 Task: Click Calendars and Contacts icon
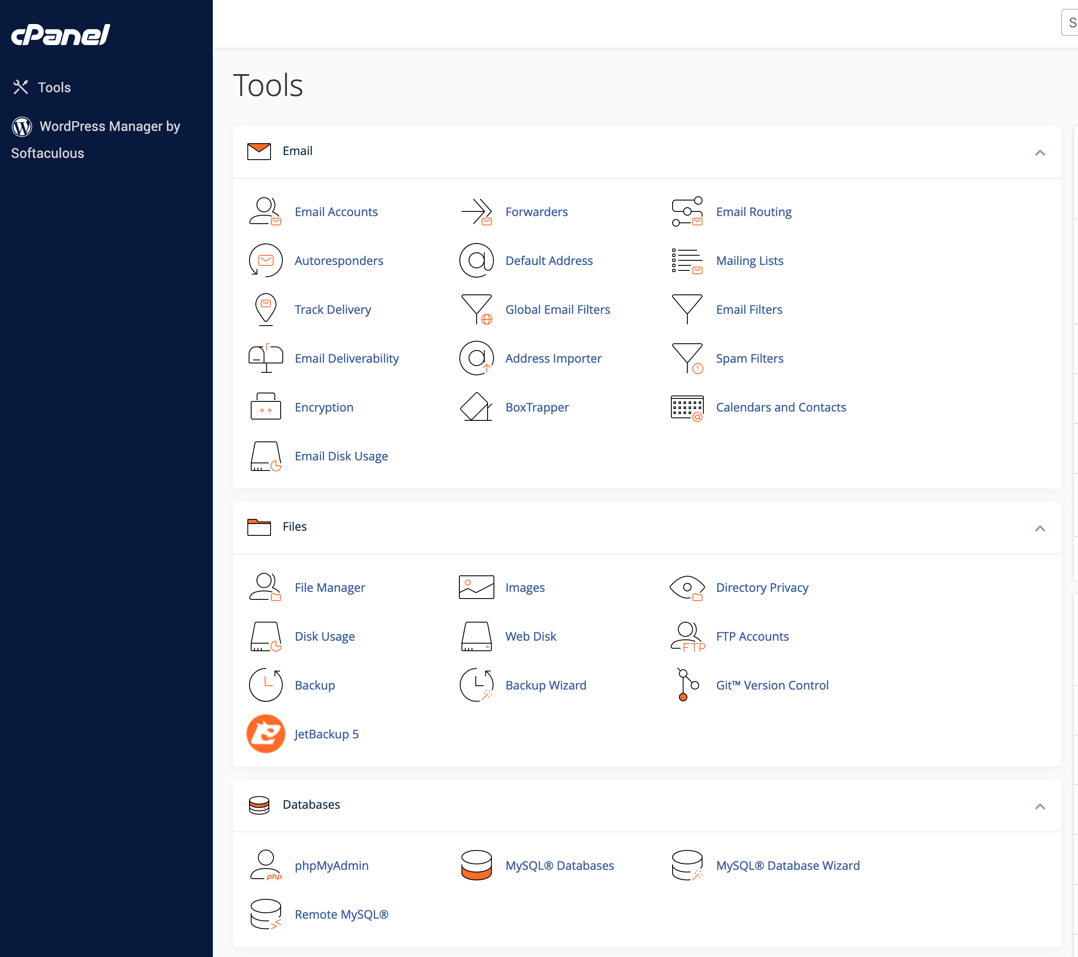[687, 408]
